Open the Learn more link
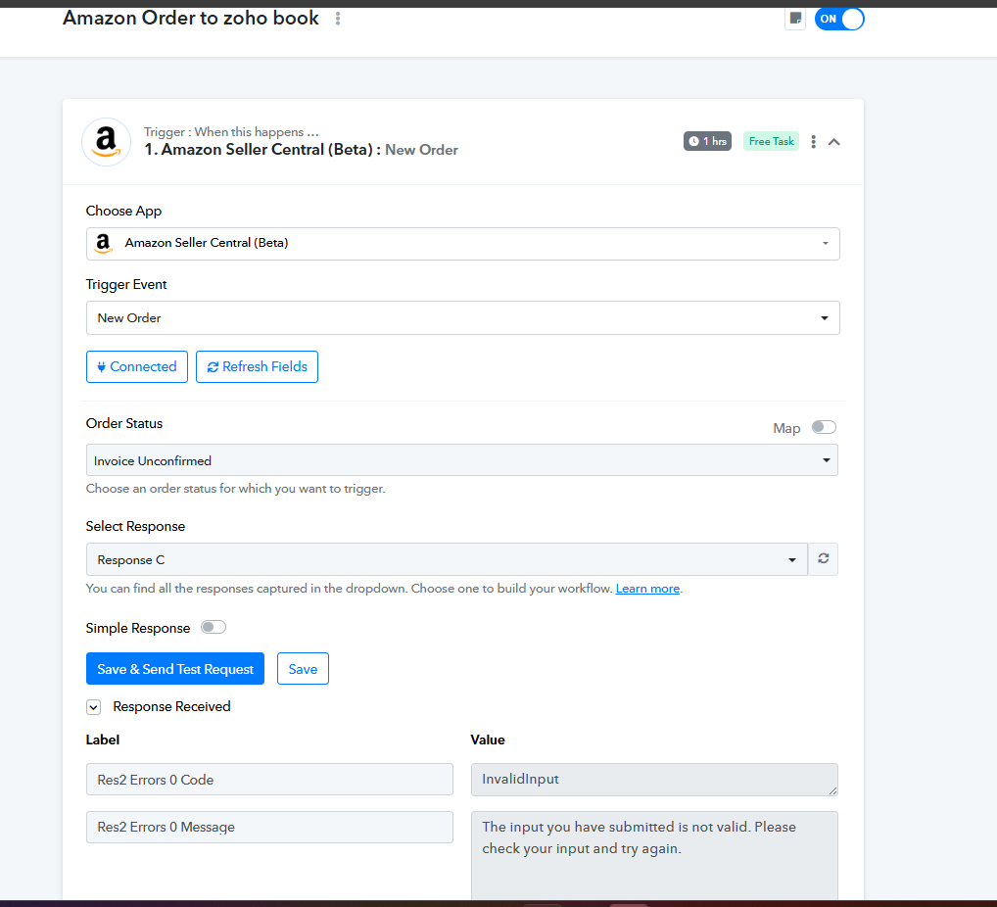The image size is (997, 907). (647, 589)
